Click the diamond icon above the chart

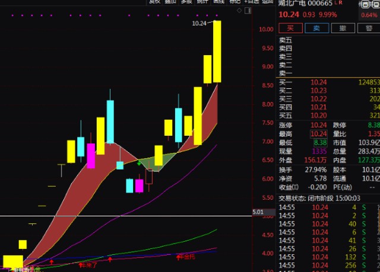pos(239,11)
